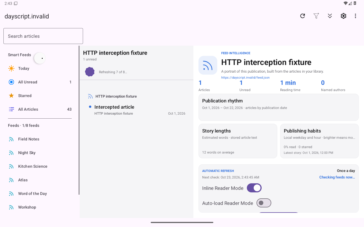Click the 1 min Reading time stat
The height and width of the screenshot is (227, 364).
click(290, 86)
